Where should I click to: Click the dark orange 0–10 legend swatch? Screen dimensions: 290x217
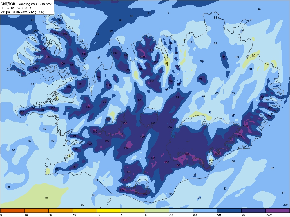pyautogui.click(x=12, y=211)
